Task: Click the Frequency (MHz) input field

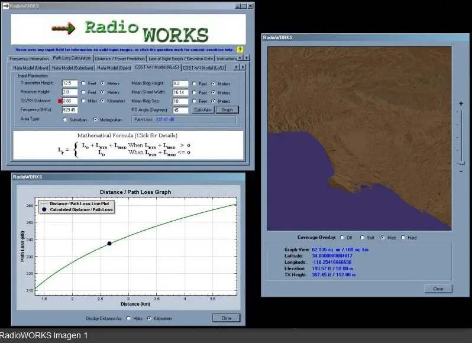Action: point(70,110)
